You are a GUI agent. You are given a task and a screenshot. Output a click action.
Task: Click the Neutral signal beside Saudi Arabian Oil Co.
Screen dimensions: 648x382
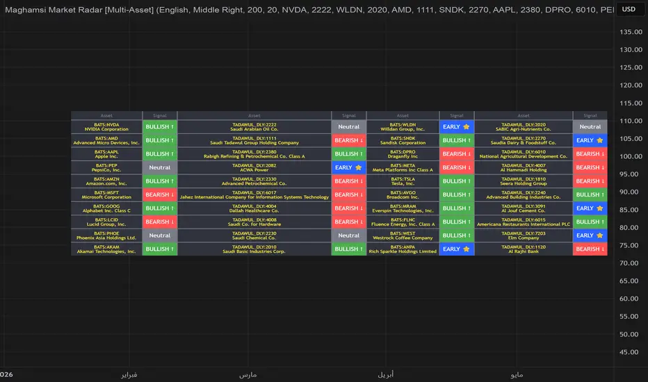[349, 127]
